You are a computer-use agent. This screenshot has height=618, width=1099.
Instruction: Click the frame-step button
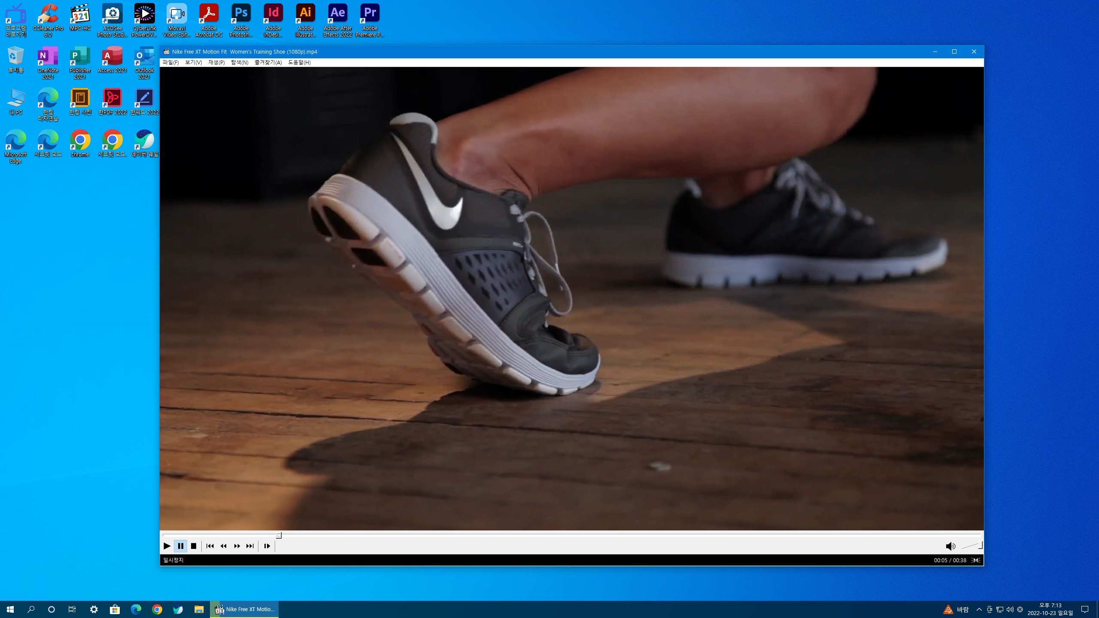(267, 546)
